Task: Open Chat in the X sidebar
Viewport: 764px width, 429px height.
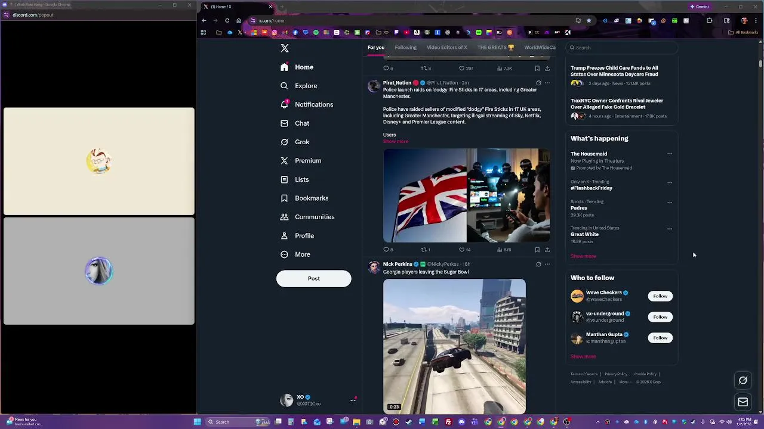Action: (x=295, y=123)
